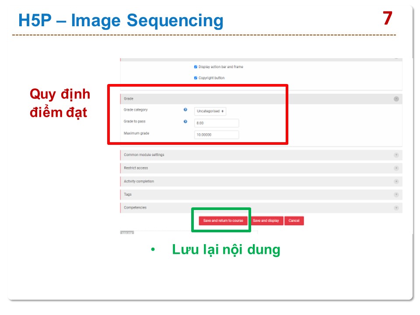Focus the Grade to pass field
Viewport: 420px width, 315px height.
coord(217,123)
